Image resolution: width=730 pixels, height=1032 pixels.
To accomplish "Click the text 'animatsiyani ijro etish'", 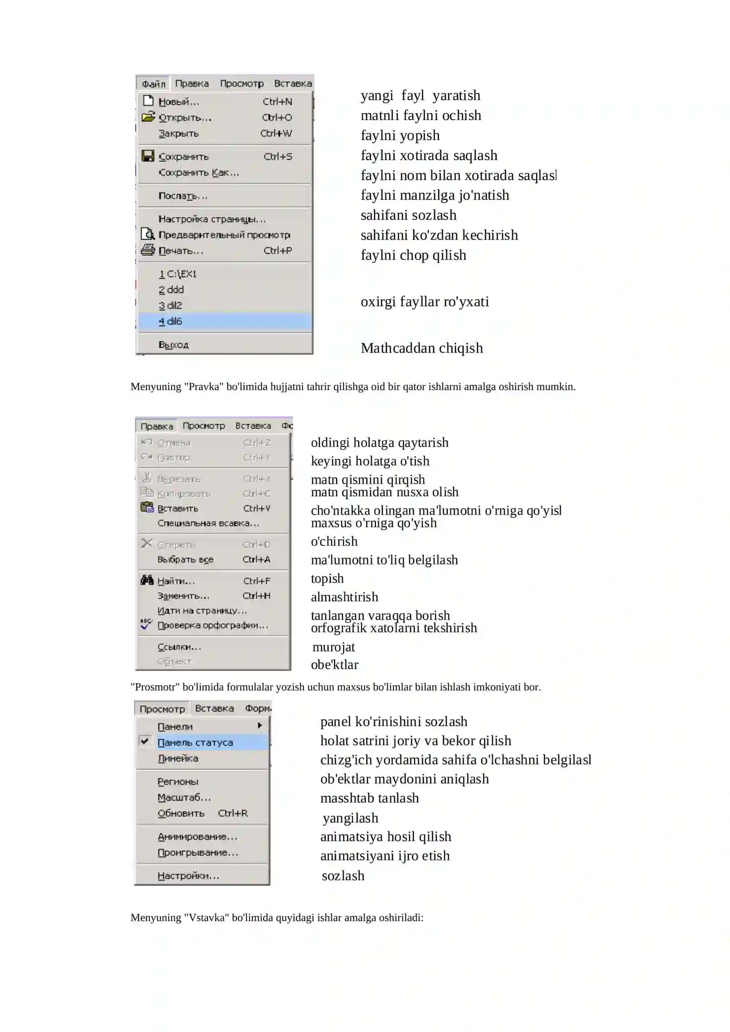I will click(385, 855).
